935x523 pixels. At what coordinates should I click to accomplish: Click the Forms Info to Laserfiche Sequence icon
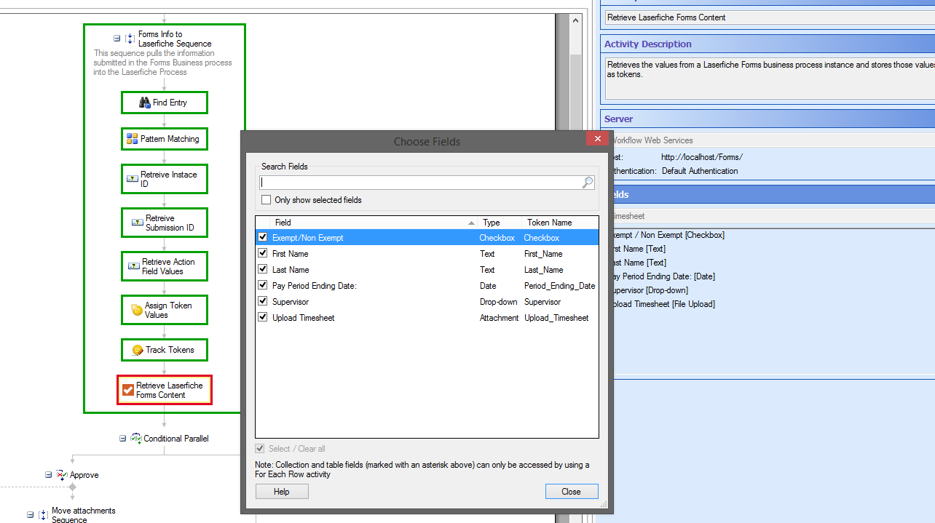(x=130, y=39)
